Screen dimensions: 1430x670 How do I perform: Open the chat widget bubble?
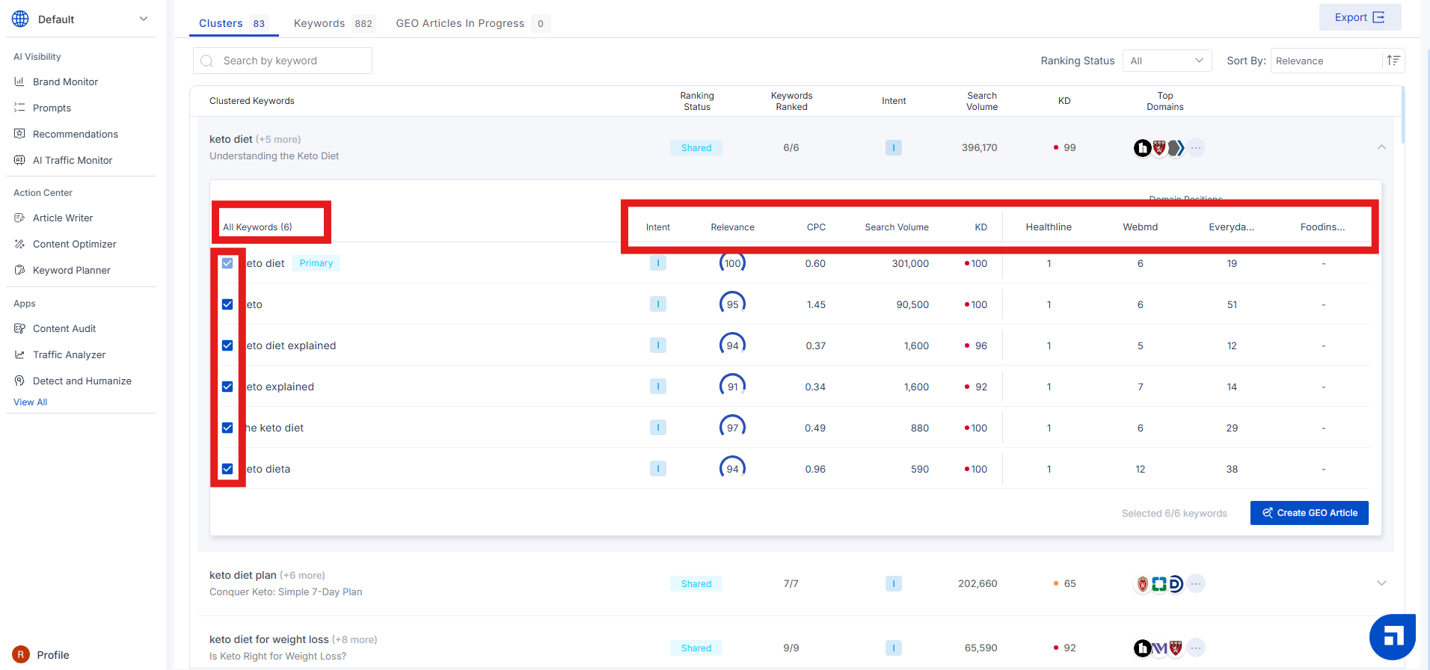point(1392,636)
